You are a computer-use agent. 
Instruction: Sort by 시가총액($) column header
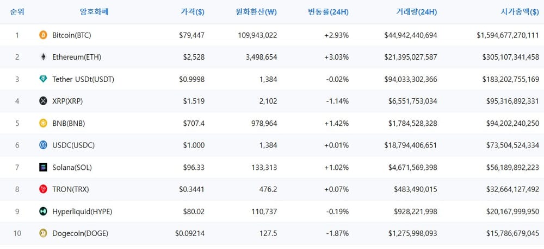point(520,12)
